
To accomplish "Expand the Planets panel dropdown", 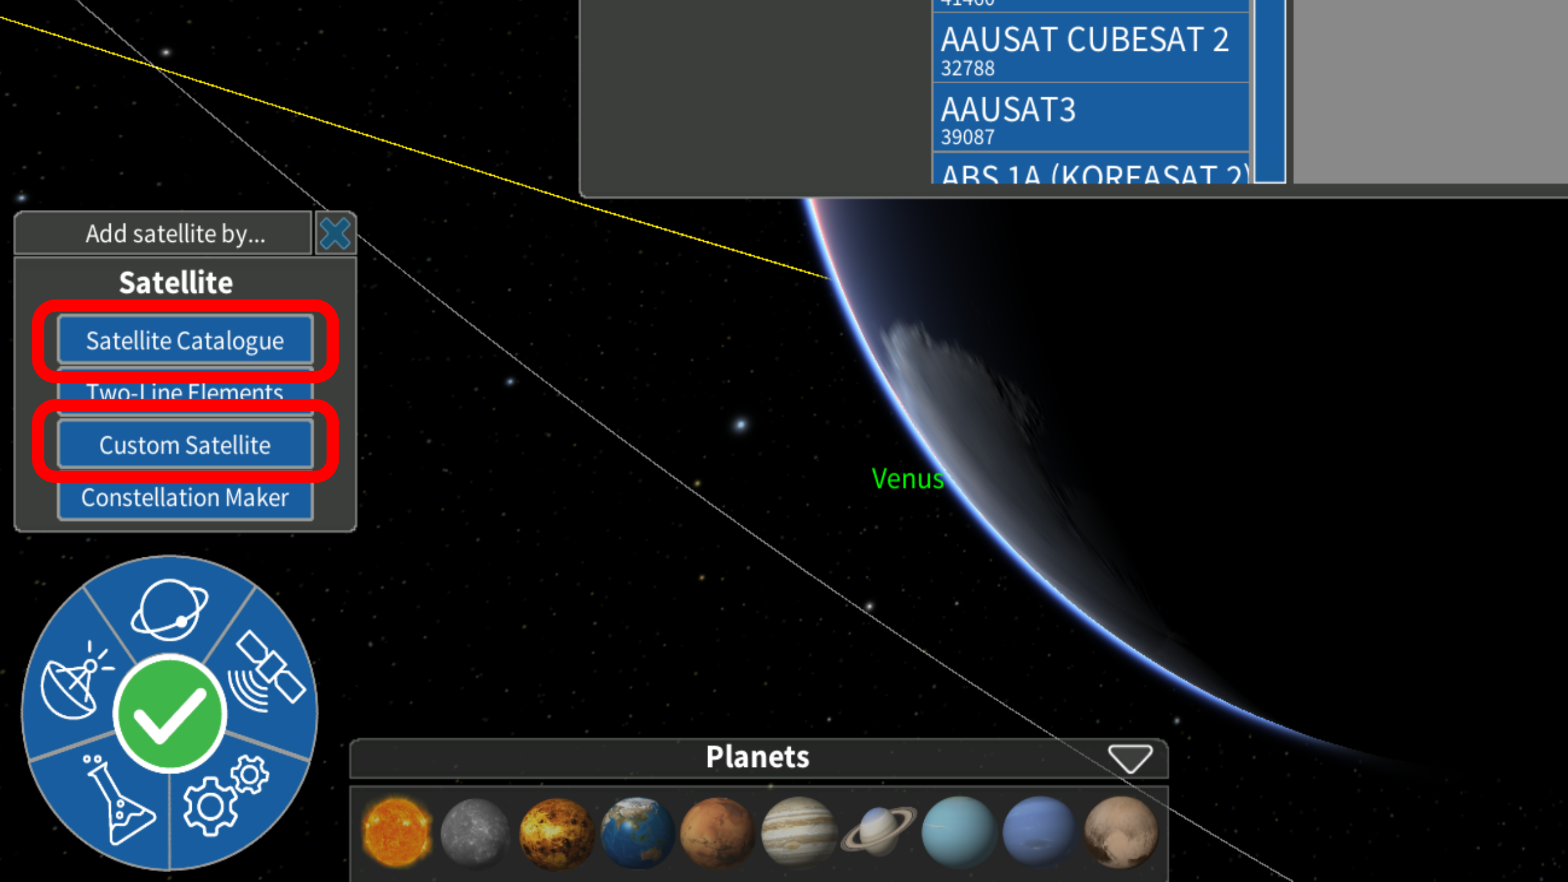I will (1131, 757).
